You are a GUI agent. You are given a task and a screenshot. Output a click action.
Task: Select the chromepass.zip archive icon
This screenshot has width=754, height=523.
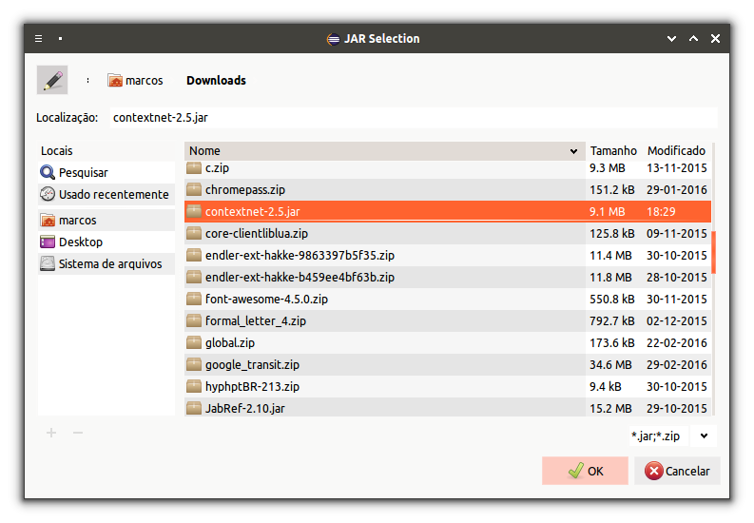point(194,189)
